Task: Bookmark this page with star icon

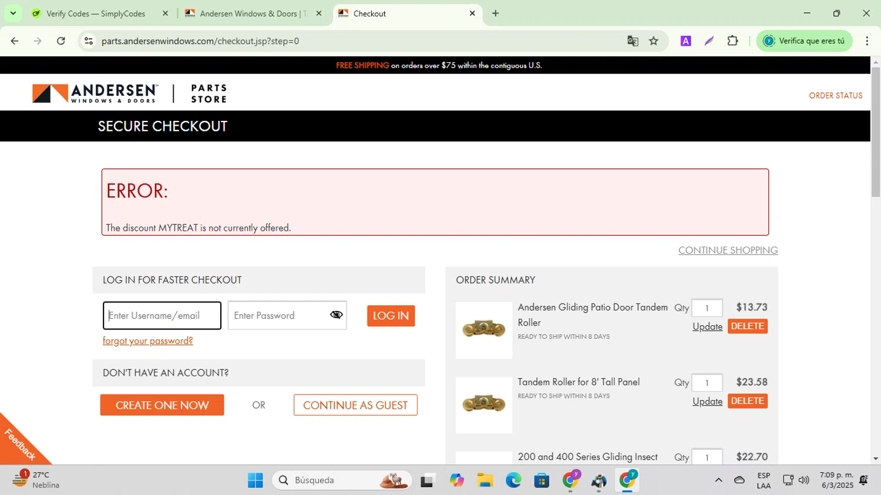Action: (654, 41)
